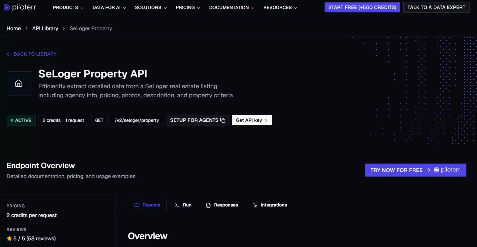This screenshot has height=247, width=477.
Task: Click Talk to a Data Expert button
Action: (x=436, y=8)
